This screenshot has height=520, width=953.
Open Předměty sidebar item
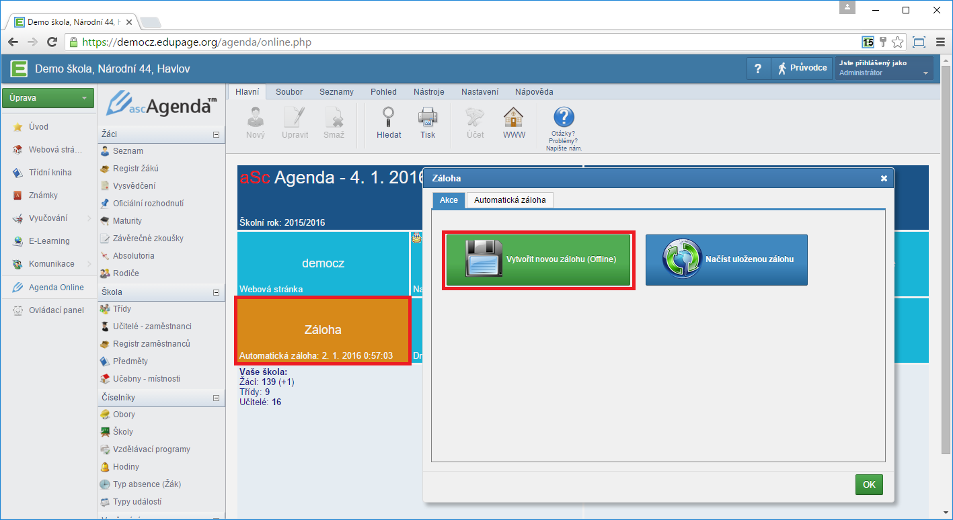coord(130,361)
